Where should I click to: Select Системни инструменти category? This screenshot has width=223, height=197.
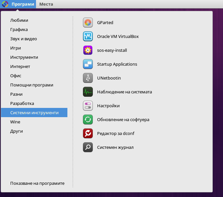[x=34, y=113]
